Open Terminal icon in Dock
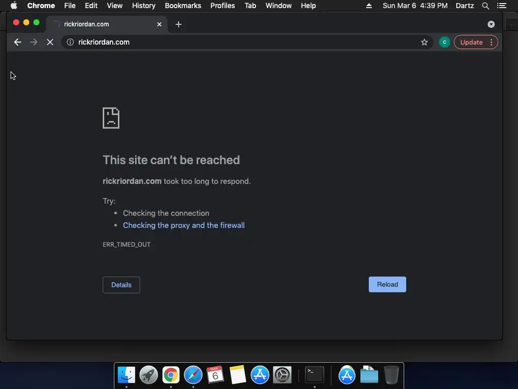518x389 pixels. 314,375
